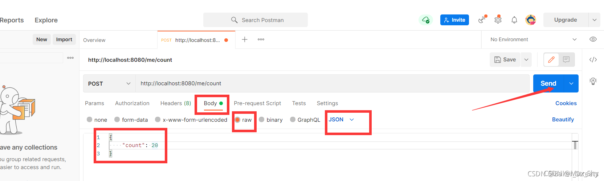This screenshot has height=181, width=604.
Task: Click the pencil edit mode icon
Action: coord(551,60)
